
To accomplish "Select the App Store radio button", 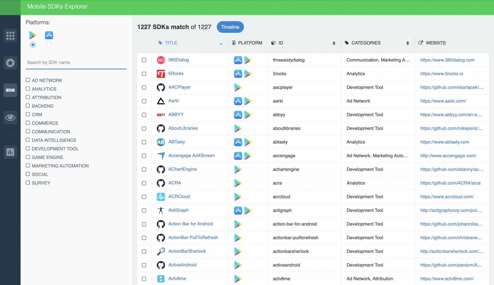I will pyautogui.click(x=49, y=45).
